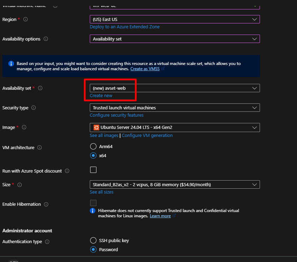The height and width of the screenshot is (262, 297).
Task: Click info icon next to Region label
Action: tap(25, 20)
